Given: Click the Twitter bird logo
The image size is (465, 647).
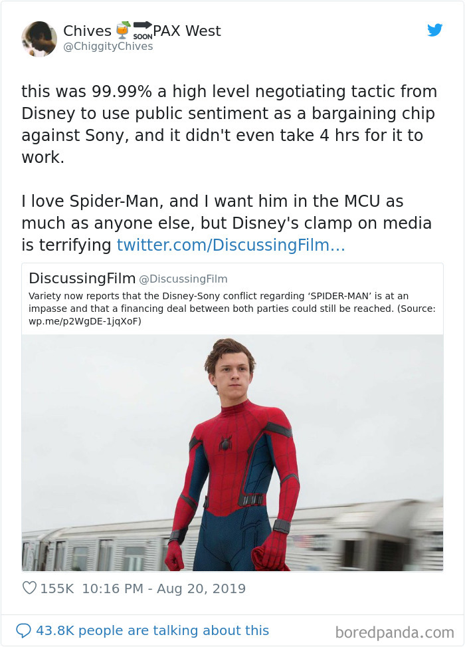Looking at the screenshot, I should coord(435,30).
